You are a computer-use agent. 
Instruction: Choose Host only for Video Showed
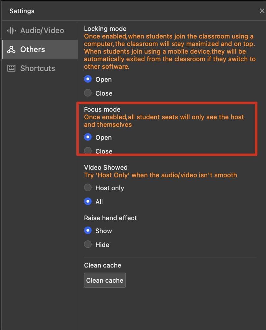(88, 188)
